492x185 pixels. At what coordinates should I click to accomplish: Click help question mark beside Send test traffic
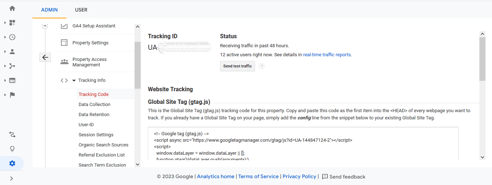pos(262,66)
